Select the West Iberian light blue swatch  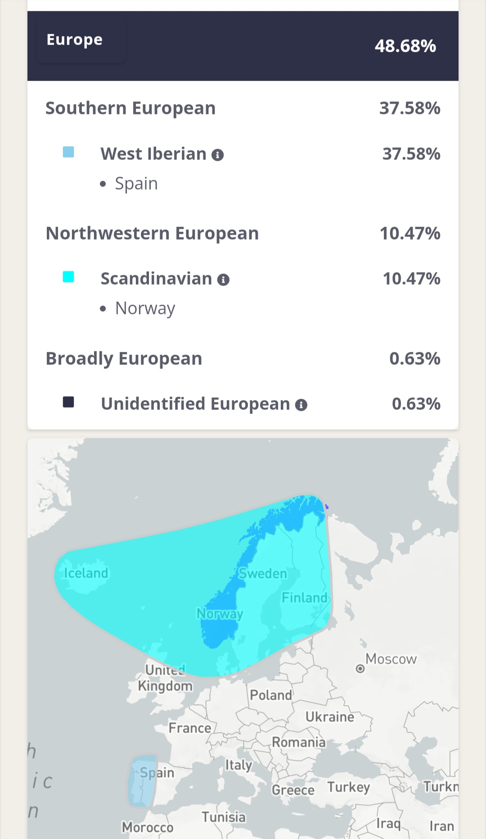point(68,152)
